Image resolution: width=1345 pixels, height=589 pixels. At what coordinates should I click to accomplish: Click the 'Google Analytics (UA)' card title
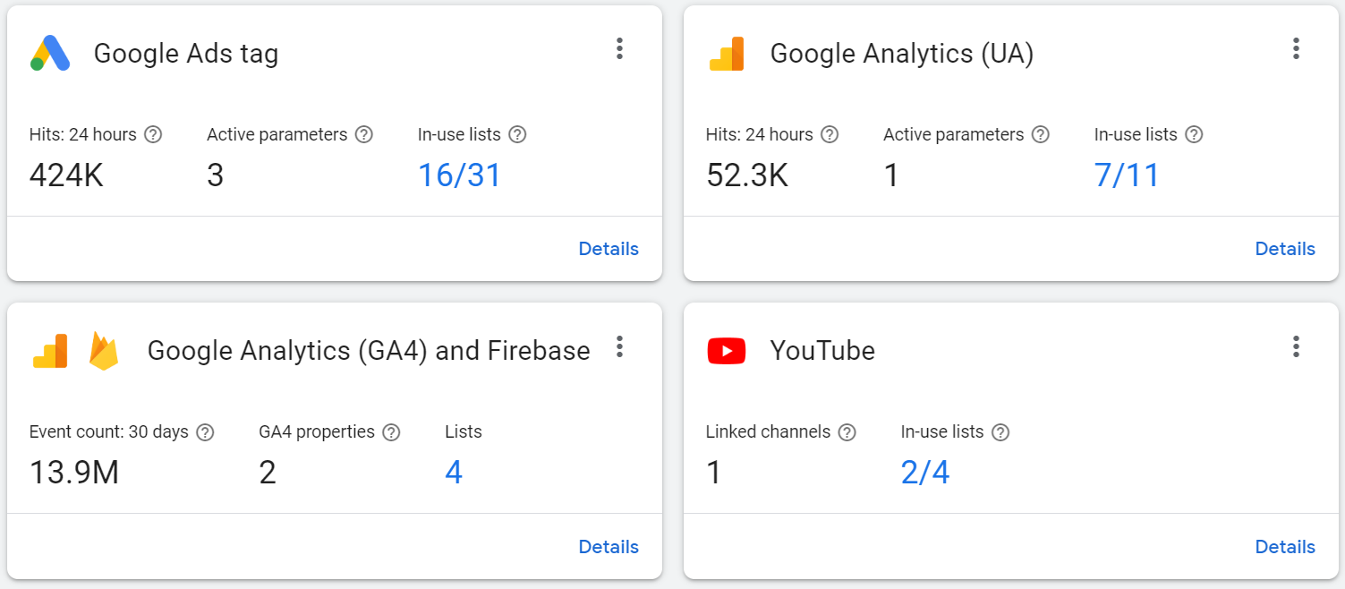[x=902, y=54]
